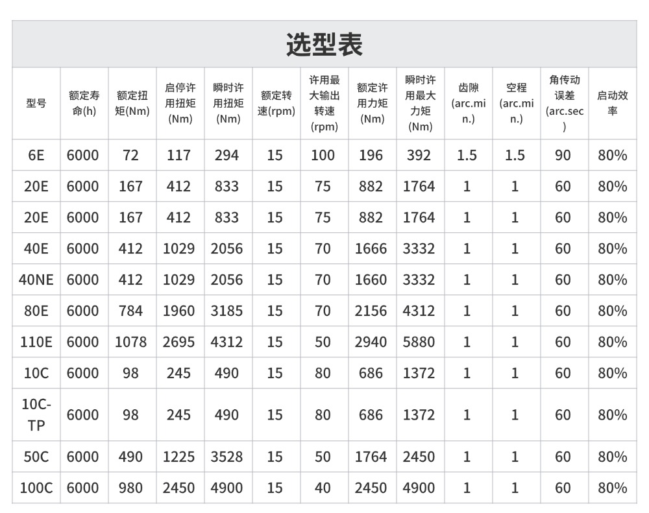Click the 额定转速(rpm) column header
This screenshot has width=649, height=513.
275,104
